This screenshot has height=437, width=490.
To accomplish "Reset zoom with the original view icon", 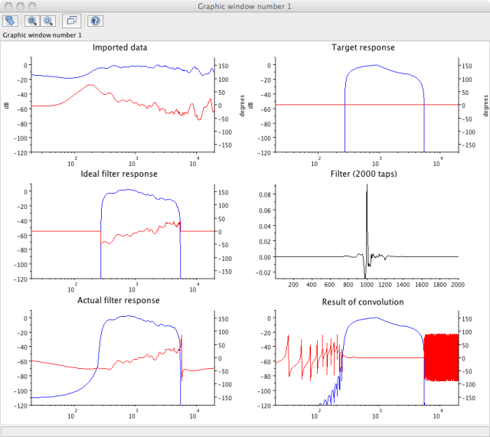I will coord(48,21).
